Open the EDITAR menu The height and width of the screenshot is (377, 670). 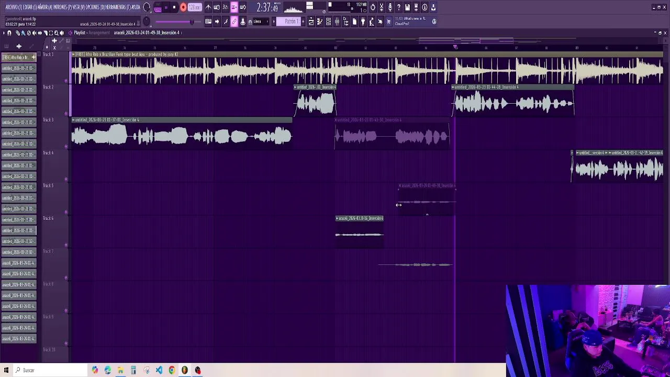pyautogui.click(x=30, y=7)
